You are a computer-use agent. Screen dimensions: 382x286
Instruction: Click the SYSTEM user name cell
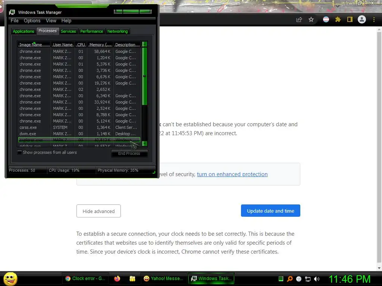pos(60,127)
